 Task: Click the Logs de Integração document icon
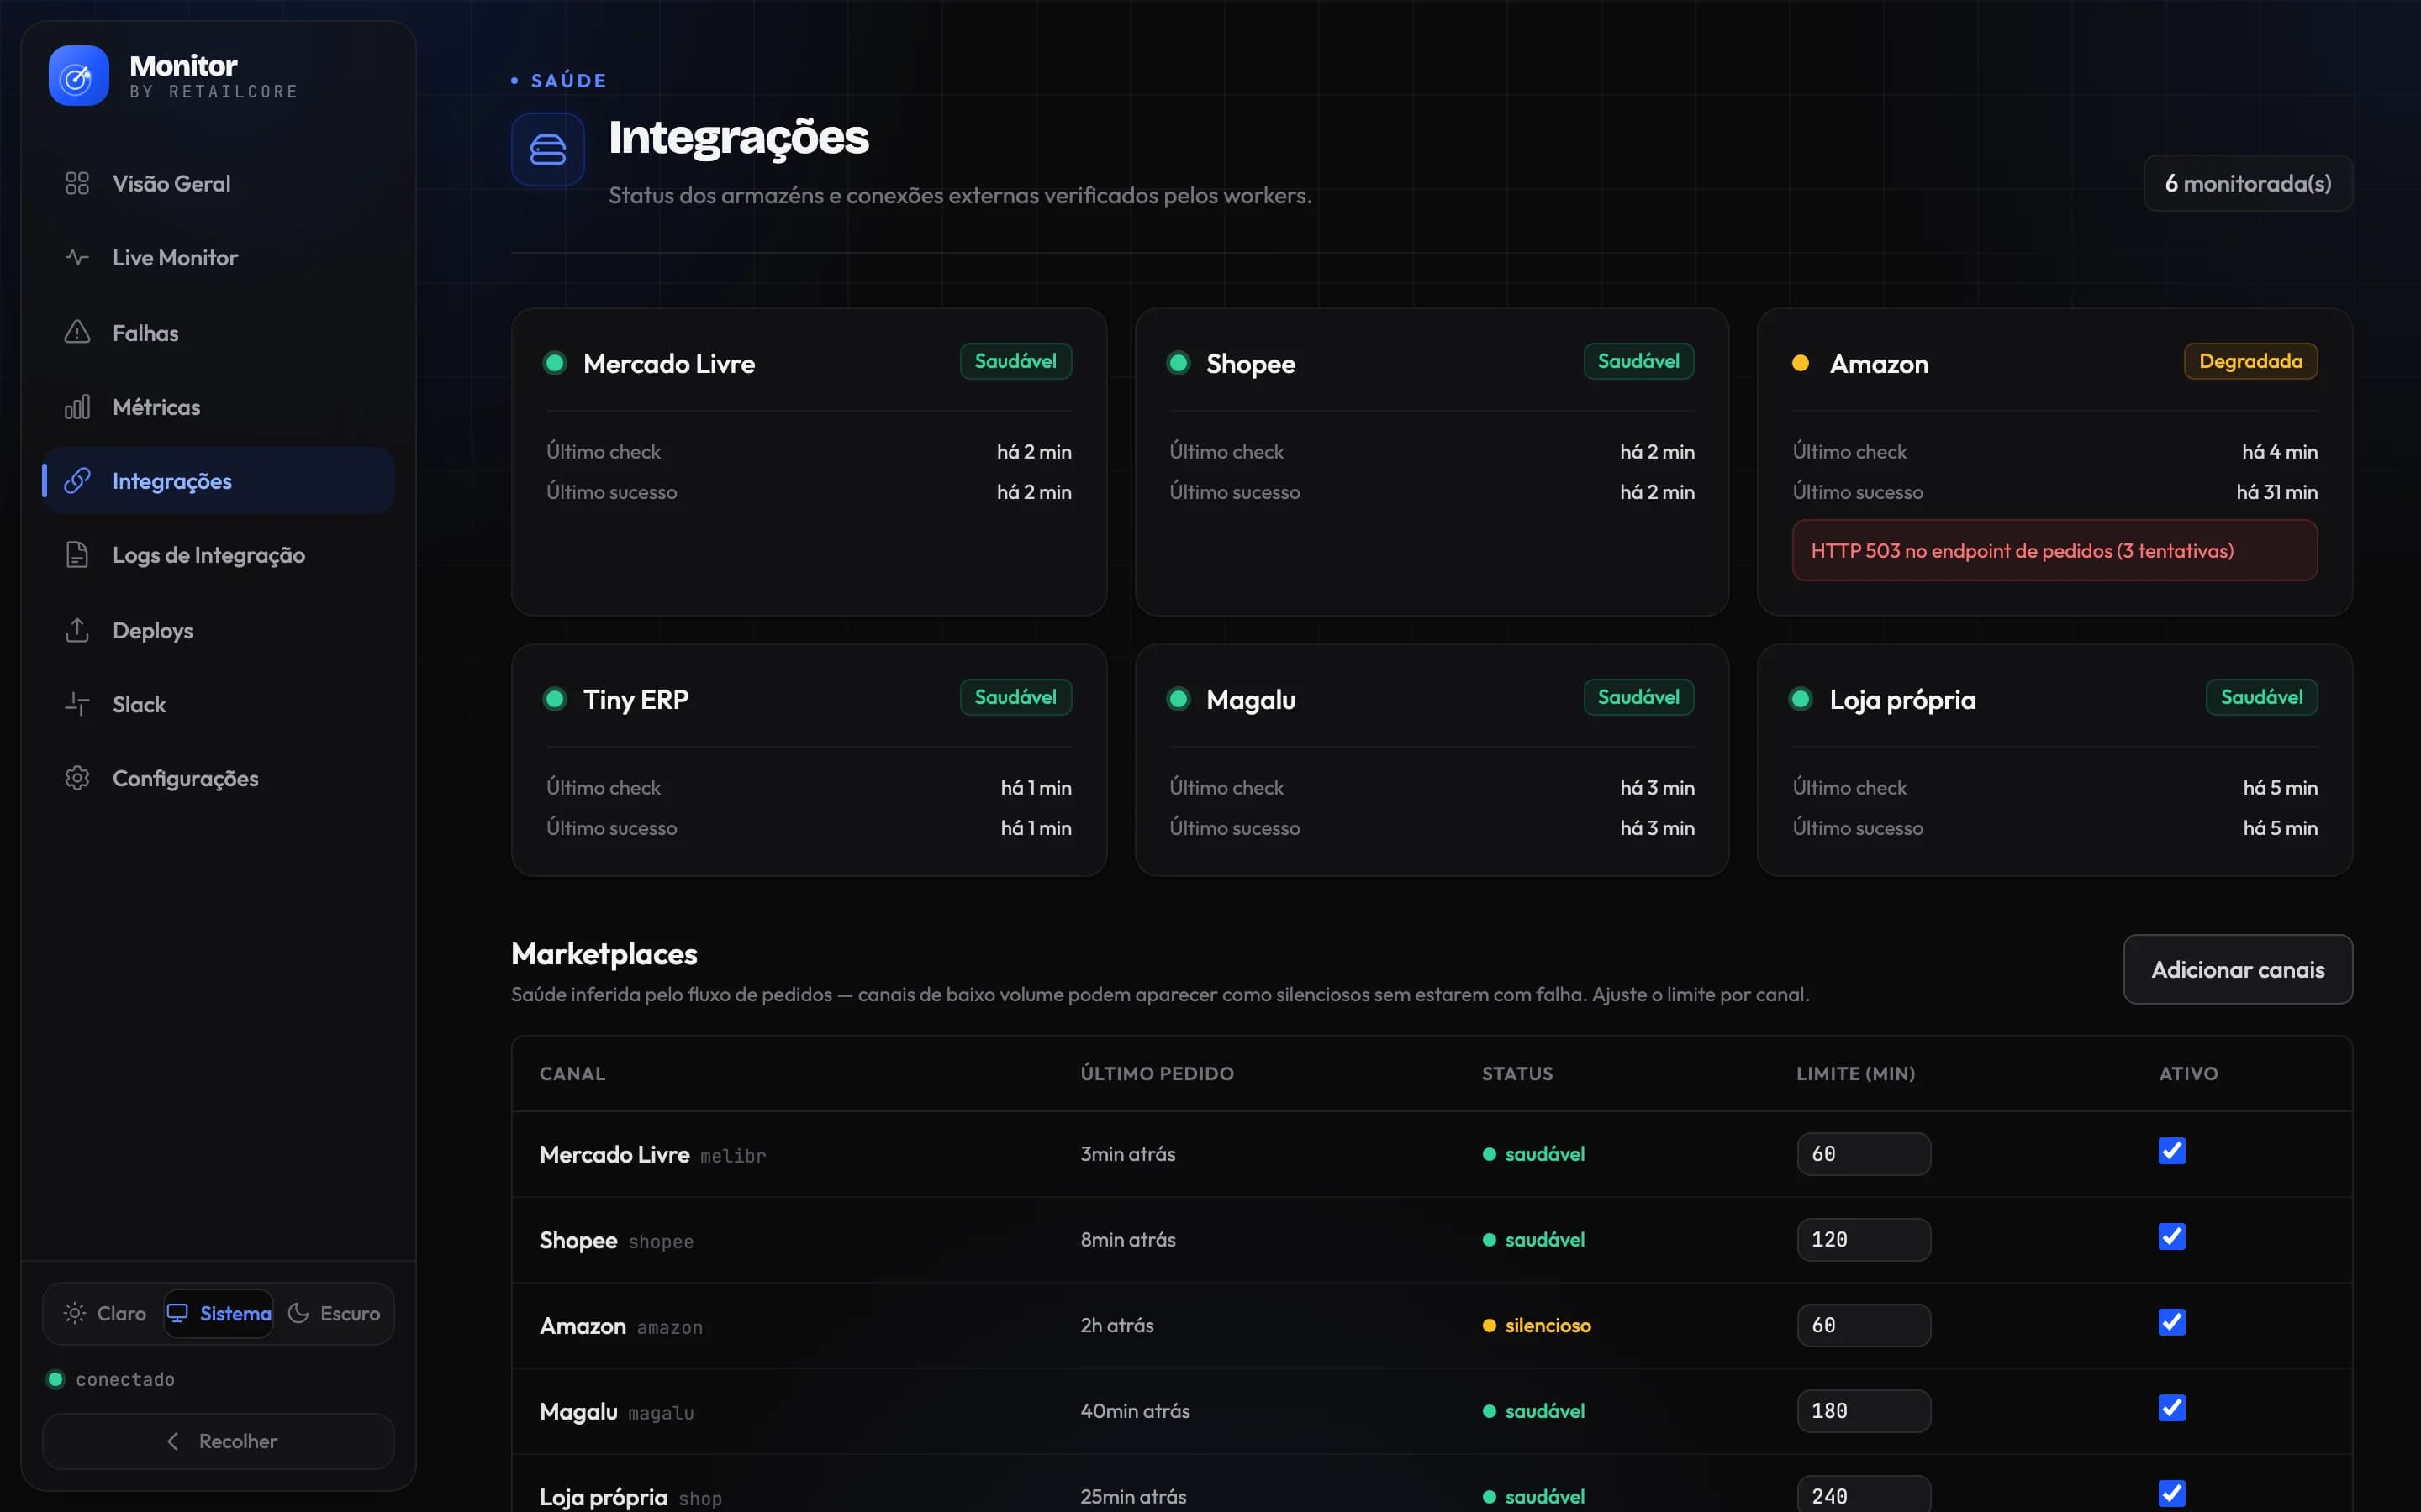click(x=77, y=555)
